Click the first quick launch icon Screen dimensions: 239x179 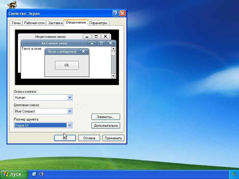[34, 174]
